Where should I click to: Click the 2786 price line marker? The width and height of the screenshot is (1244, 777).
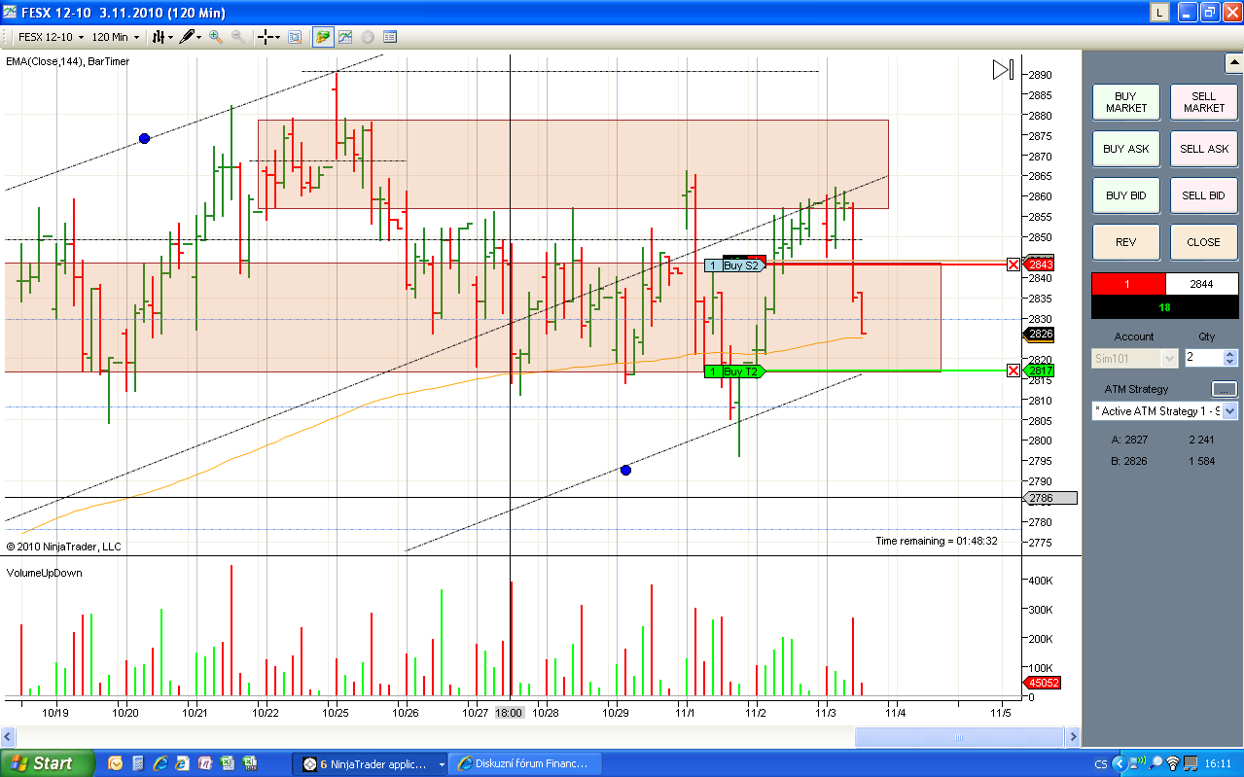coord(1051,498)
